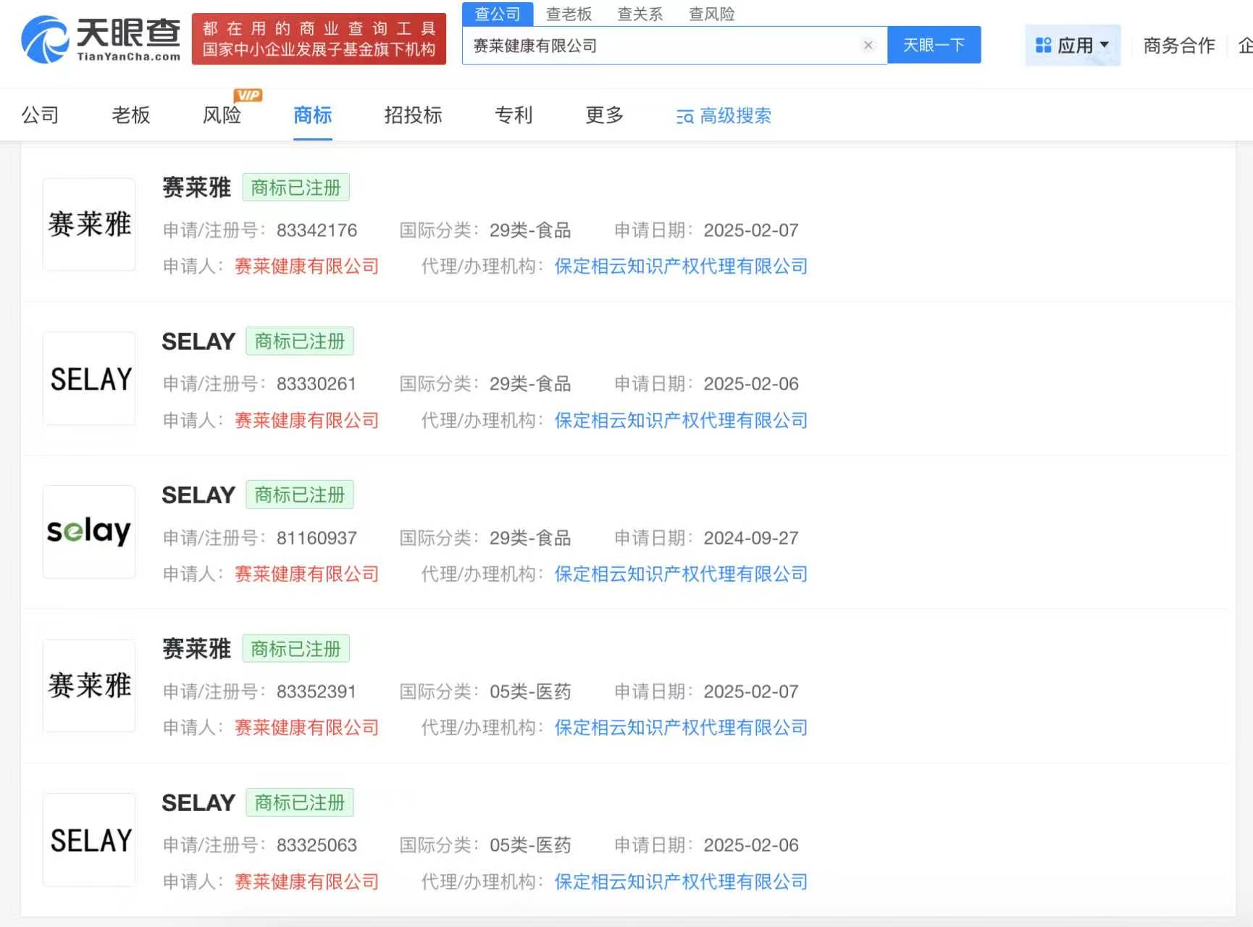Click the red promotional banner

319,39
